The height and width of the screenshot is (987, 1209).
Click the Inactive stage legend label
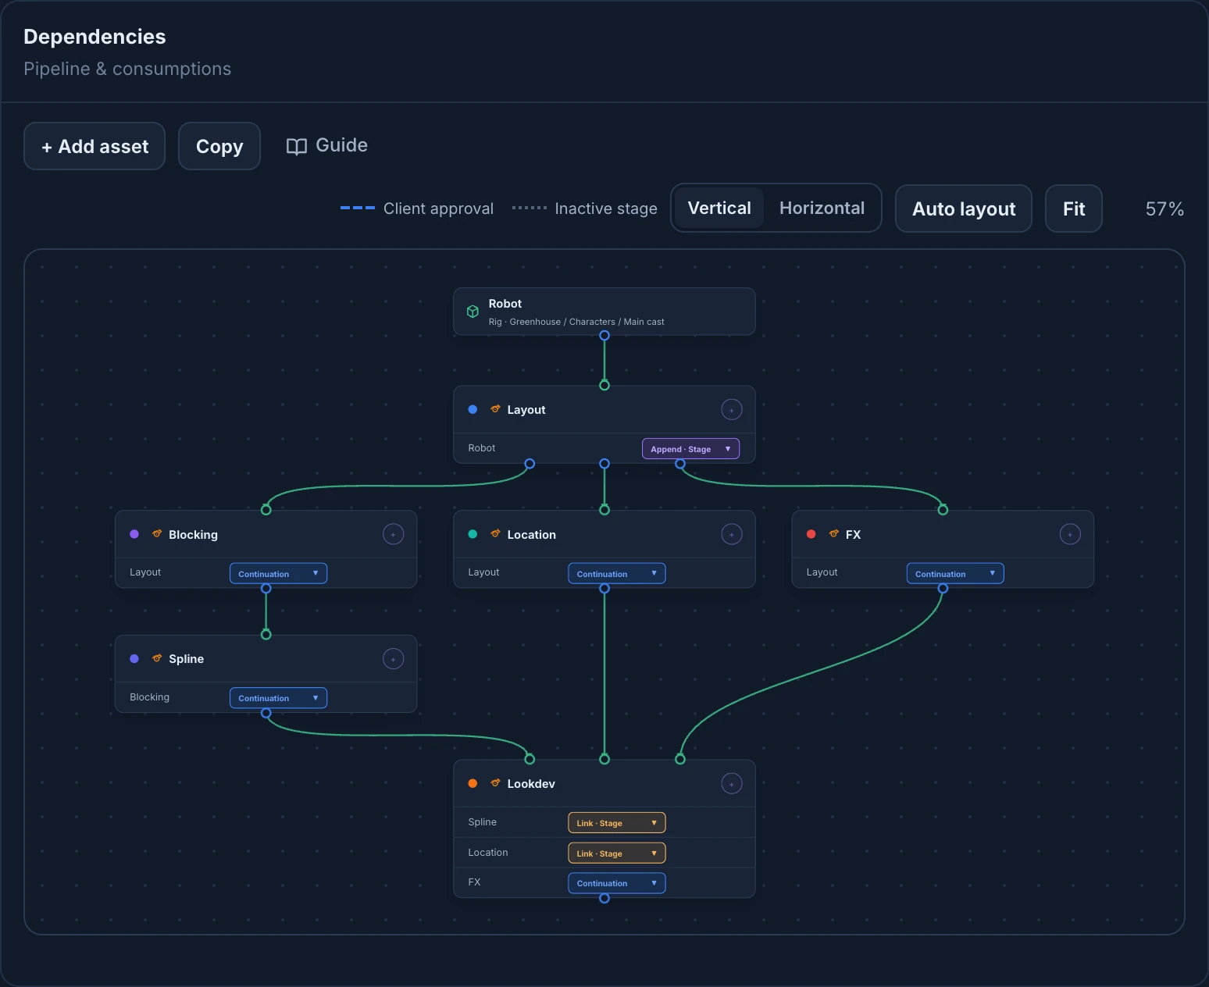[x=606, y=208]
